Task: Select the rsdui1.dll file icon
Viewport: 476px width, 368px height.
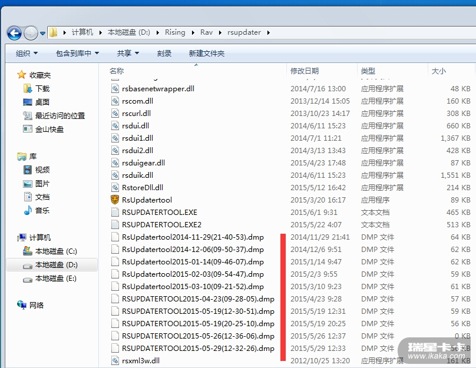Action: (115, 138)
